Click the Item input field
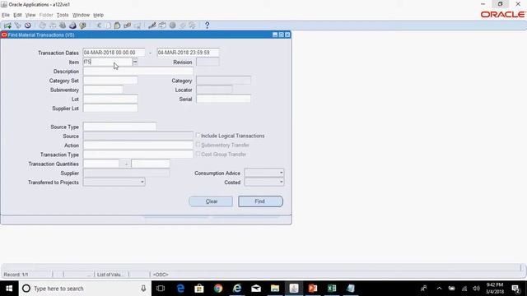 pyautogui.click(x=108, y=62)
